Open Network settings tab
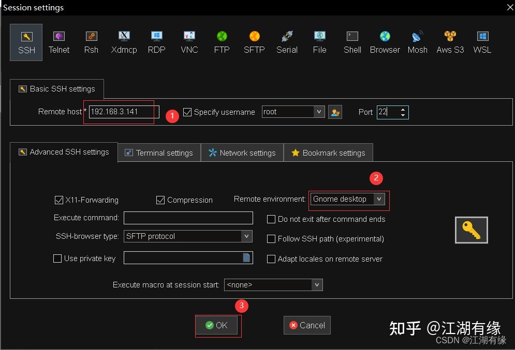The height and width of the screenshot is (350, 515). 242,153
